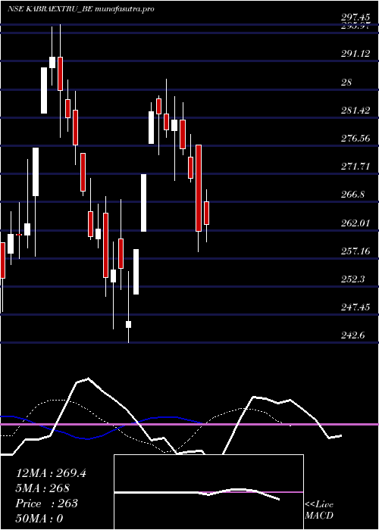Screen dimensions: 379x530
Task: Click the 297.45 price label
Action: tap(356, 17)
